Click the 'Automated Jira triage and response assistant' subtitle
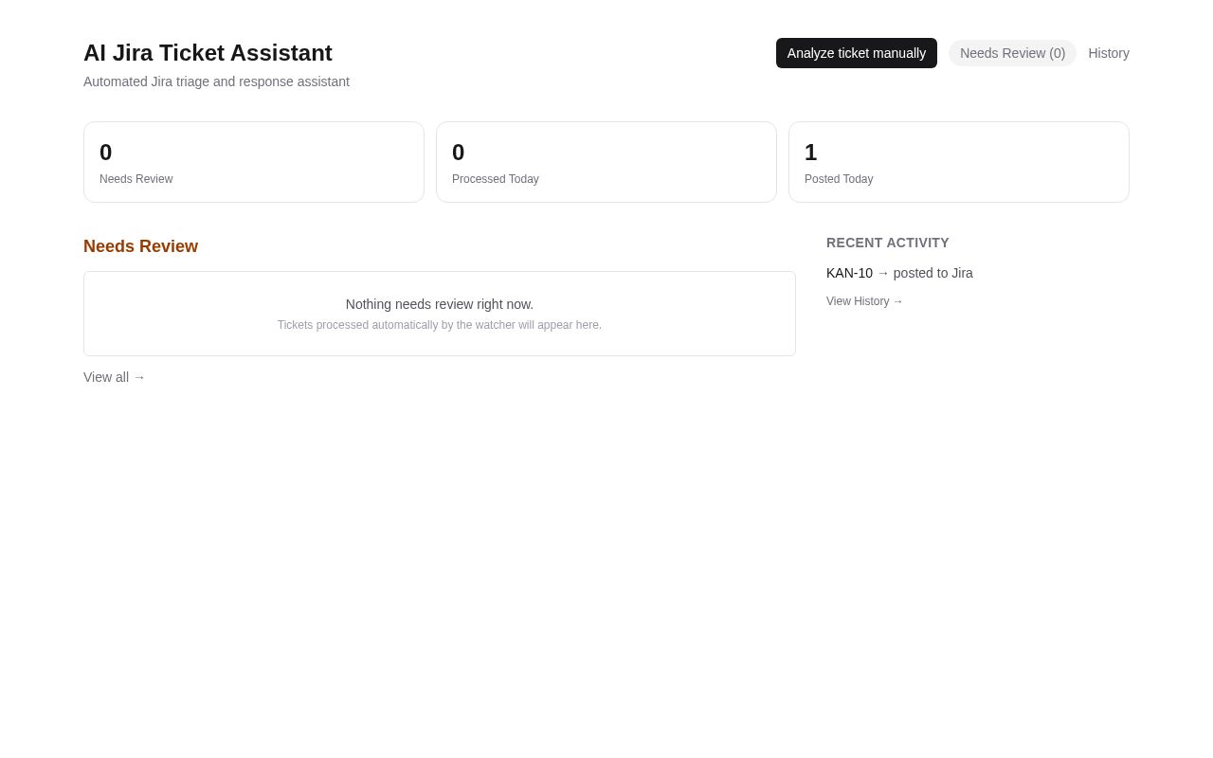 (x=216, y=81)
